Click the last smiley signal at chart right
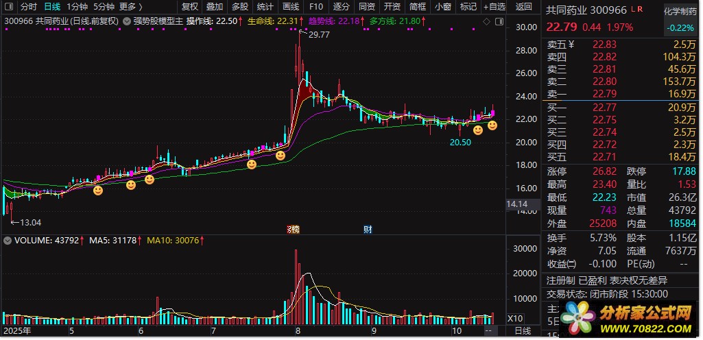 pyautogui.click(x=492, y=125)
